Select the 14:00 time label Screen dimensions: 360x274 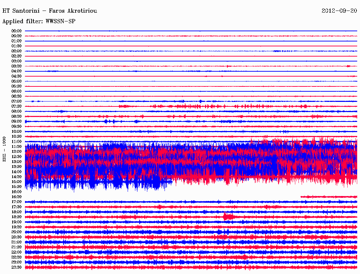pos(17,172)
